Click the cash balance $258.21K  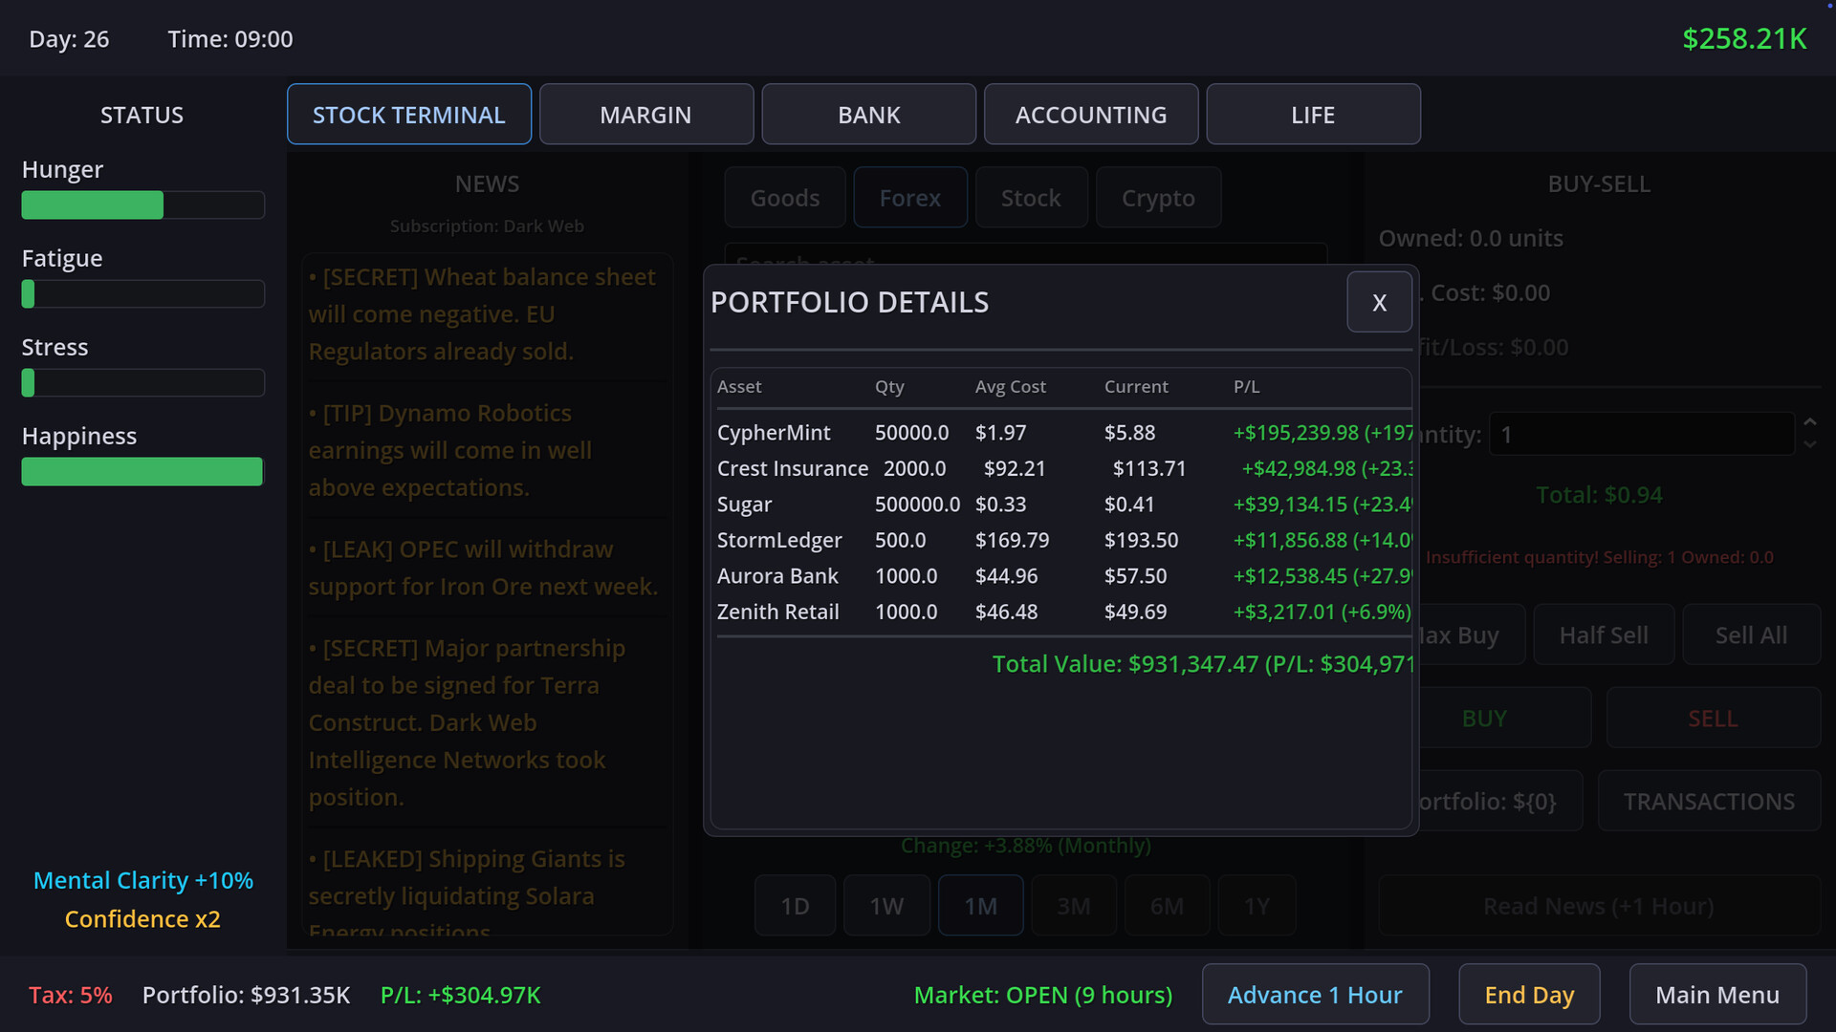pos(1743,39)
